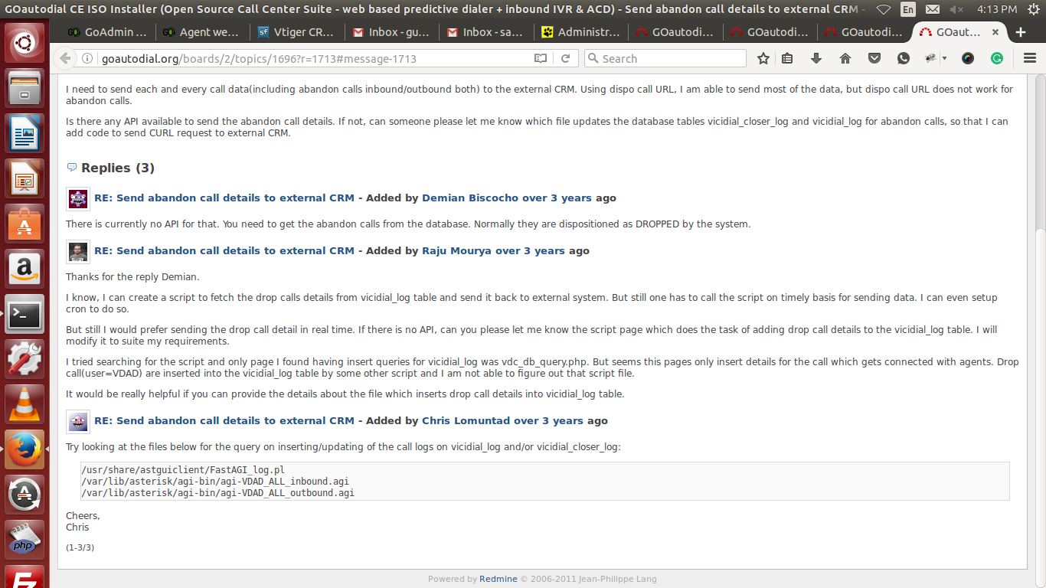This screenshot has height=588, width=1046.
Task: Launch LibreOffice Impress from launcher
Action: pyautogui.click(x=25, y=178)
